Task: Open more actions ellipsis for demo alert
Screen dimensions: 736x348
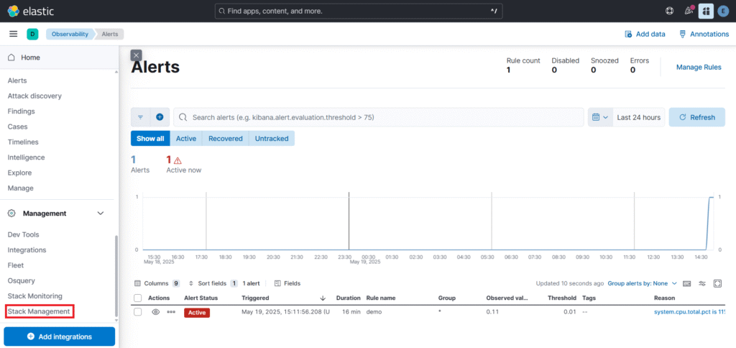Action: click(171, 312)
